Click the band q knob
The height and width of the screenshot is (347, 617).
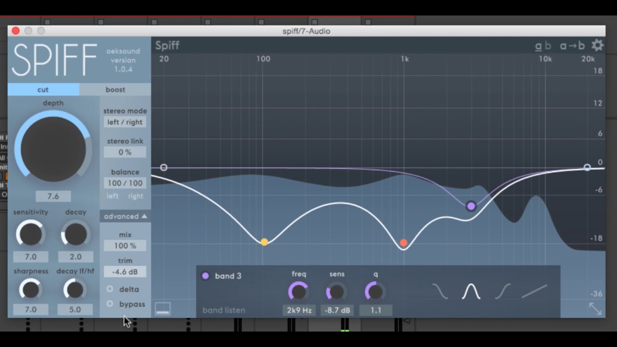(376, 292)
